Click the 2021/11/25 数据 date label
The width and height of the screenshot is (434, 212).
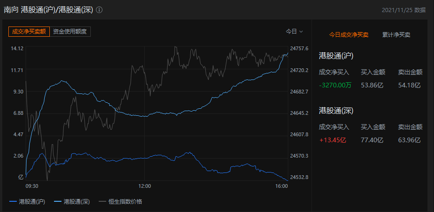coord(404,10)
